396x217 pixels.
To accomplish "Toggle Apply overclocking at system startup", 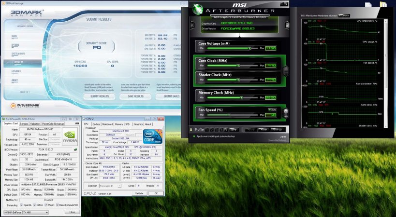I will [x=194, y=136].
